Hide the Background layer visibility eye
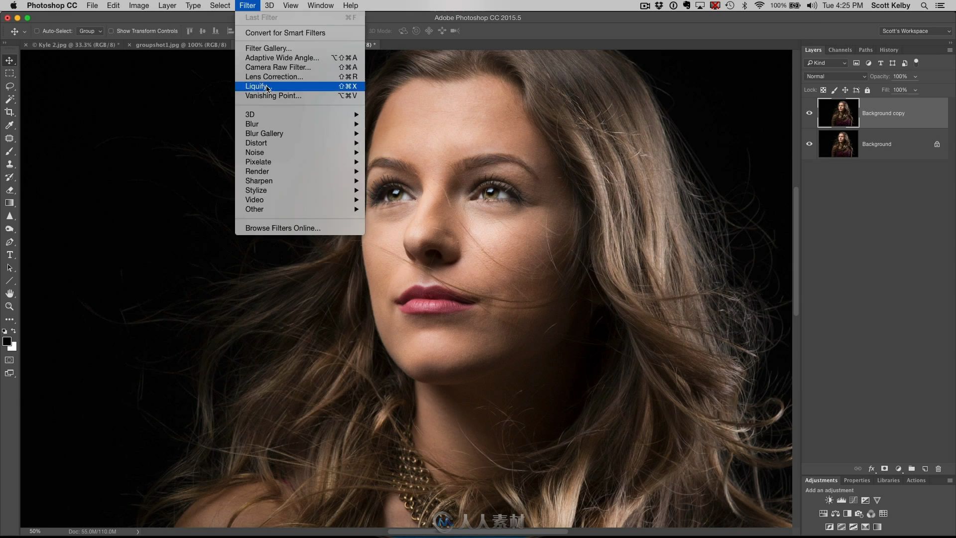The height and width of the screenshot is (538, 956). pyautogui.click(x=809, y=144)
